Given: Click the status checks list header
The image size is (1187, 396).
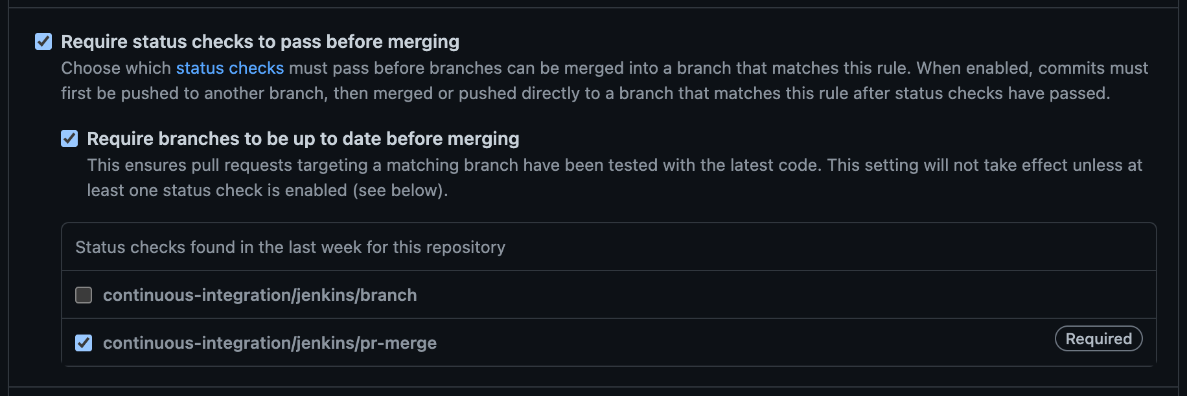Looking at the screenshot, I should click(x=290, y=247).
